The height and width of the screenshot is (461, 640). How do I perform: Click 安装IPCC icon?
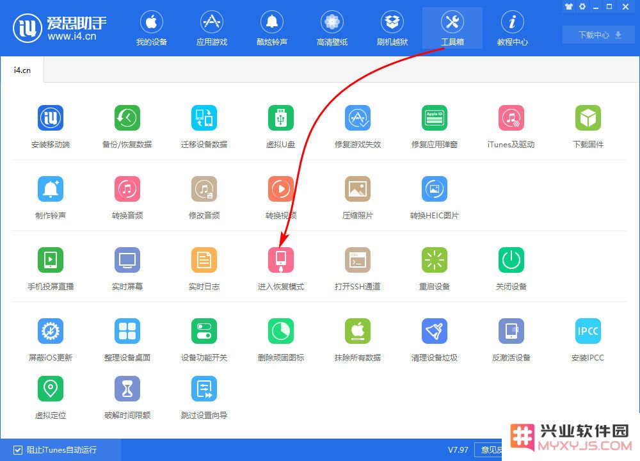point(588,331)
